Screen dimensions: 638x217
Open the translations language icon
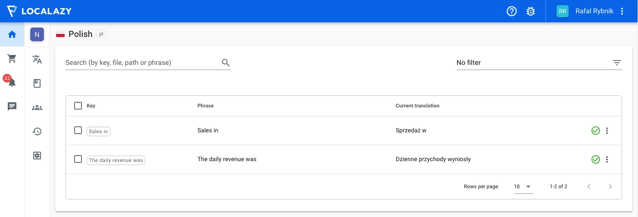click(x=37, y=59)
